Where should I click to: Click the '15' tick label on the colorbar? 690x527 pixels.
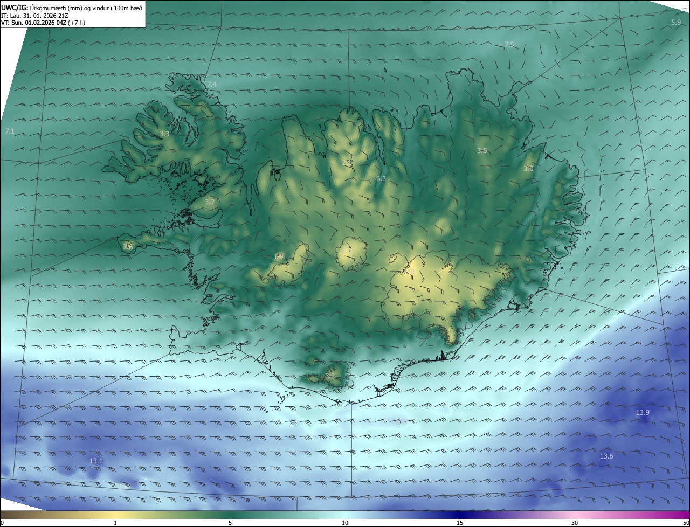(460, 523)
